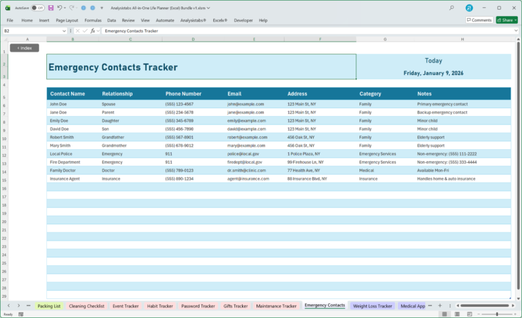Select the john@example.com email cell
The width and height of the screenshot is (522, 318).
[x=254, y=104]
